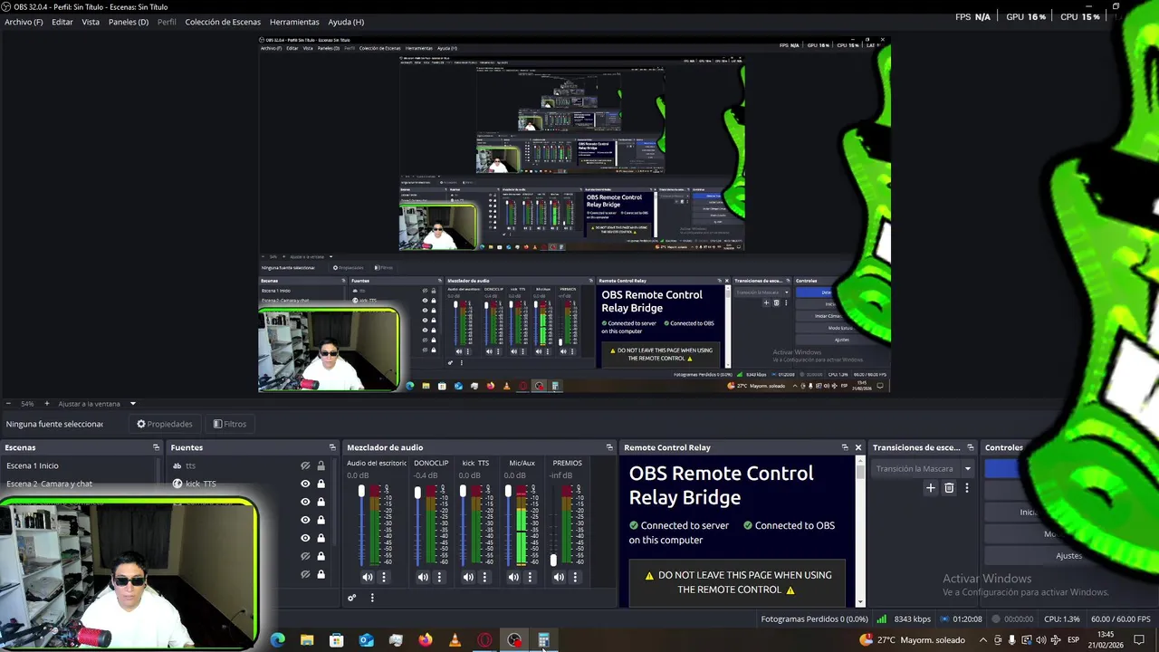
Task: Open transition properties three-dot menu
Action: coord(966,488)
